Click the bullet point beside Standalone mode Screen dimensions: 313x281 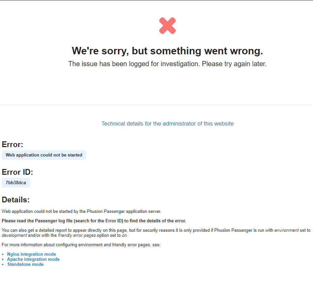click(x=3, y=265)
